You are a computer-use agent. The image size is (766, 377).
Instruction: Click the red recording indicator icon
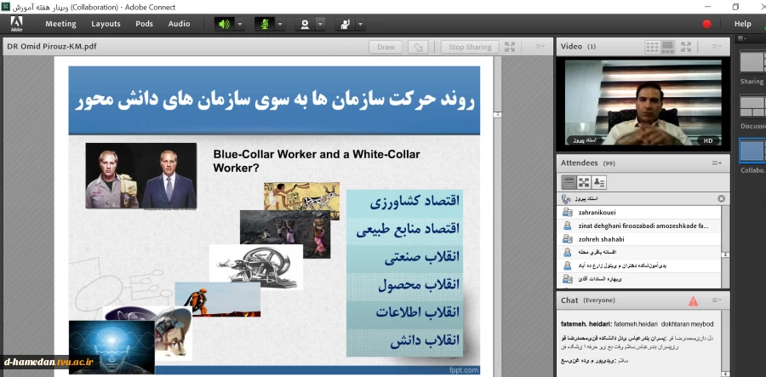[706, 24]
